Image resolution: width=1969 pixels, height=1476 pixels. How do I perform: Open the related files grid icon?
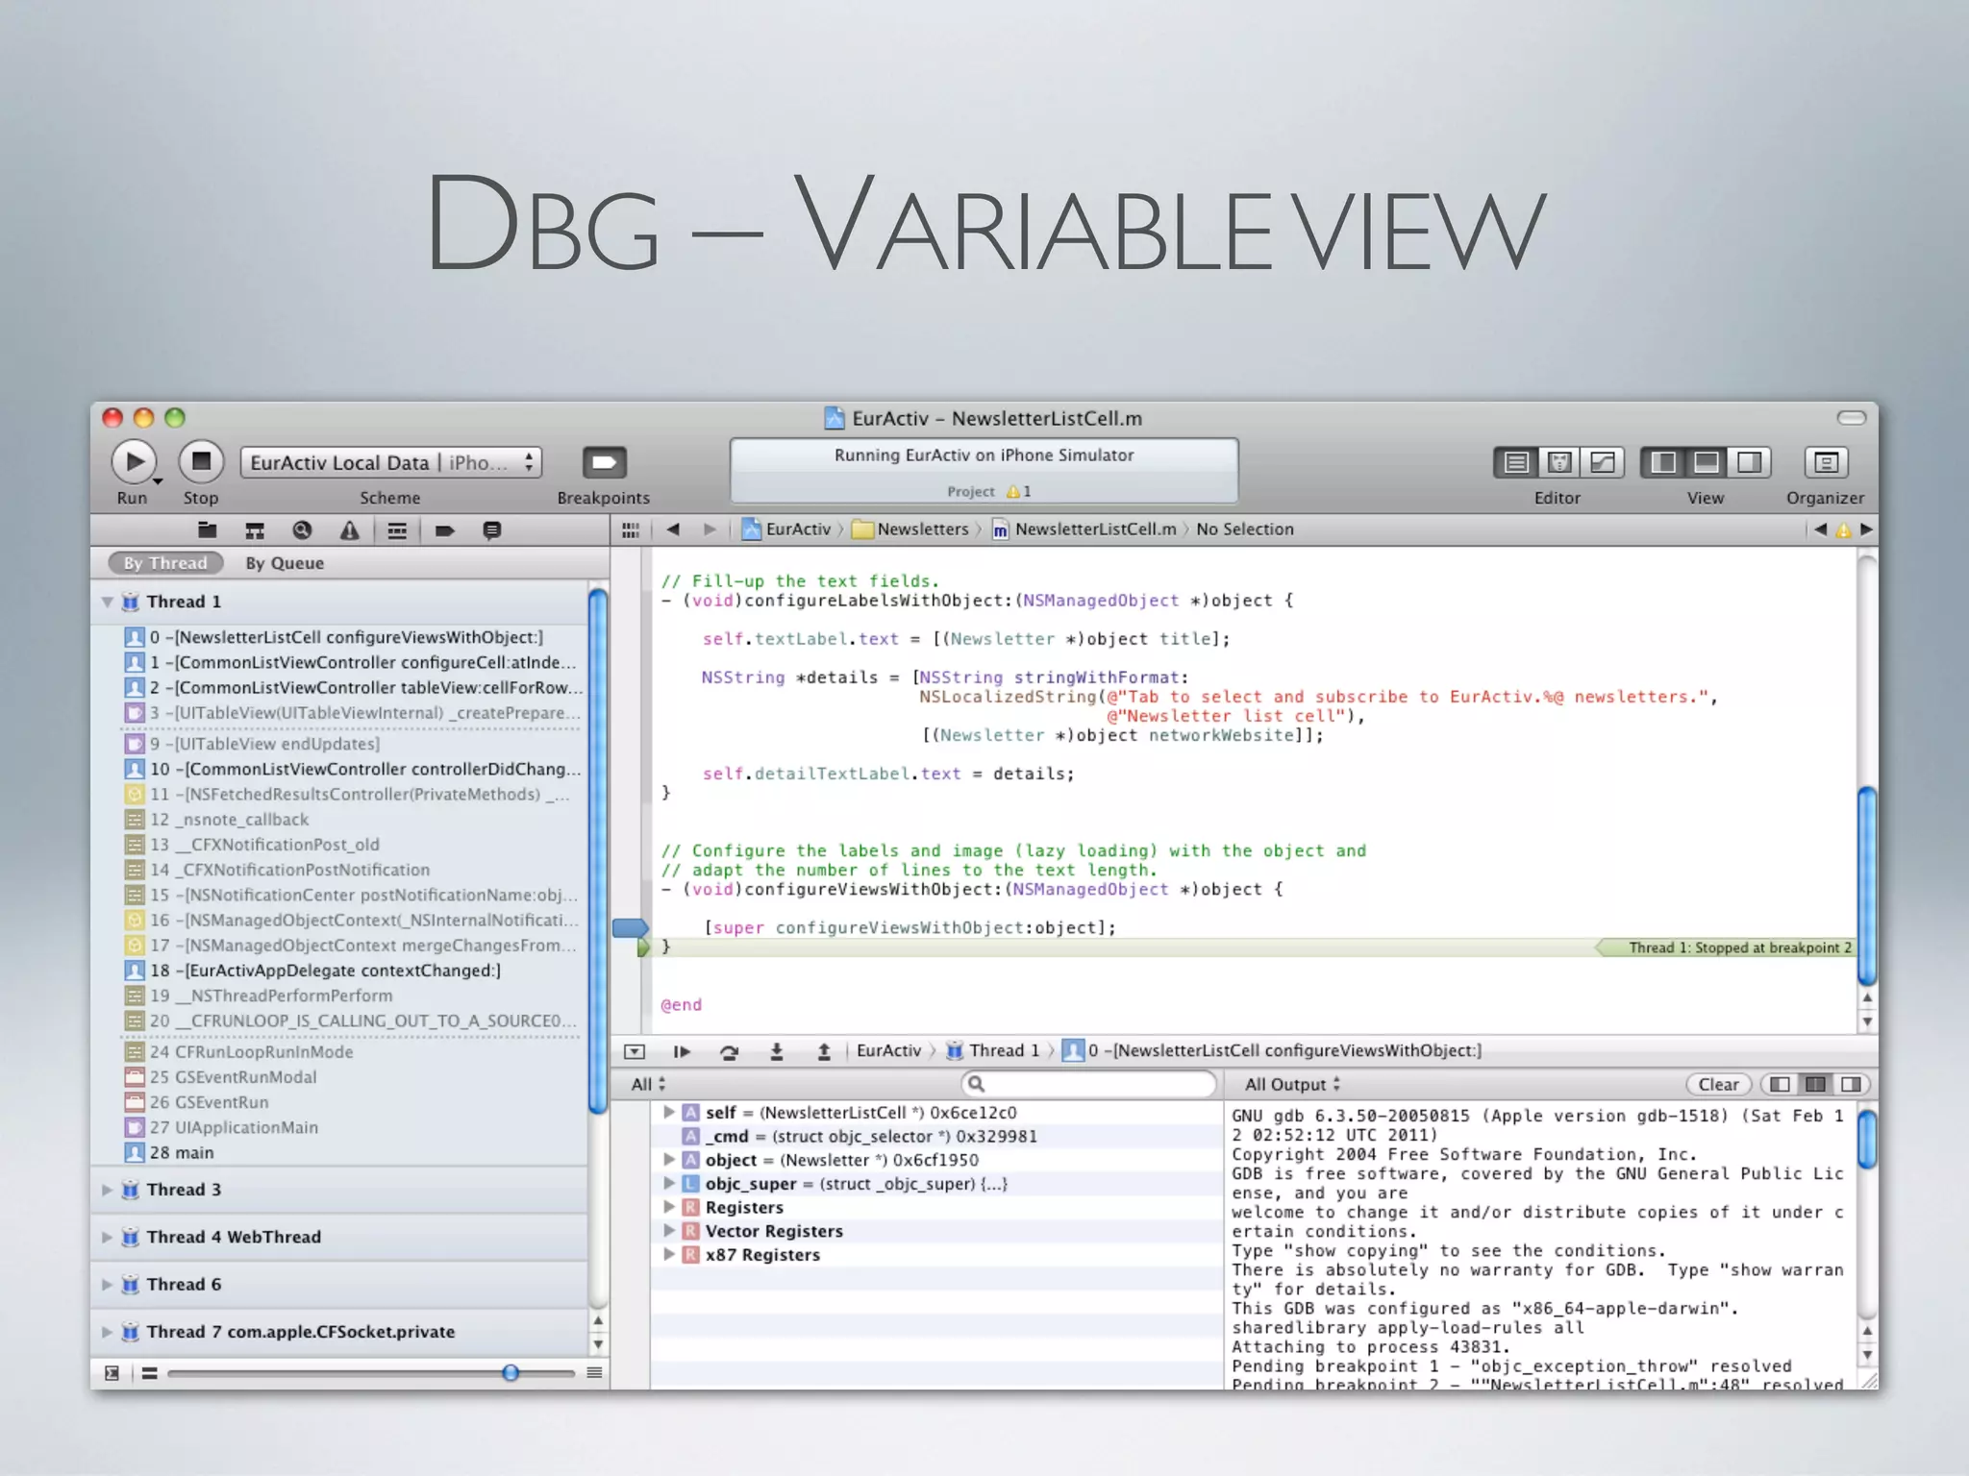[x=631, y=529]
